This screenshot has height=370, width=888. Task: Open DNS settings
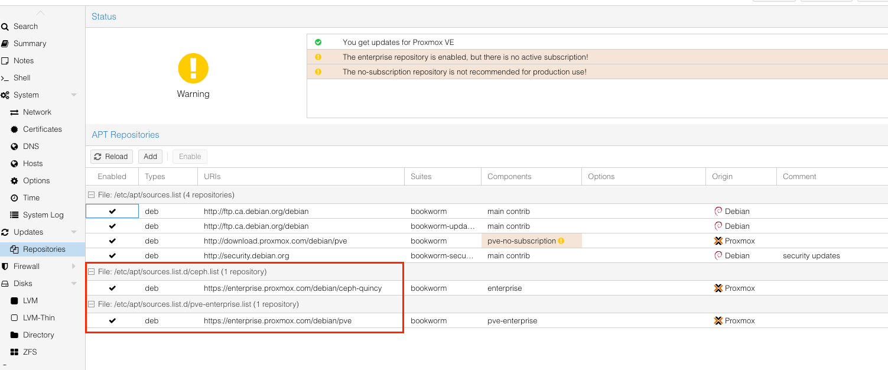31,146
